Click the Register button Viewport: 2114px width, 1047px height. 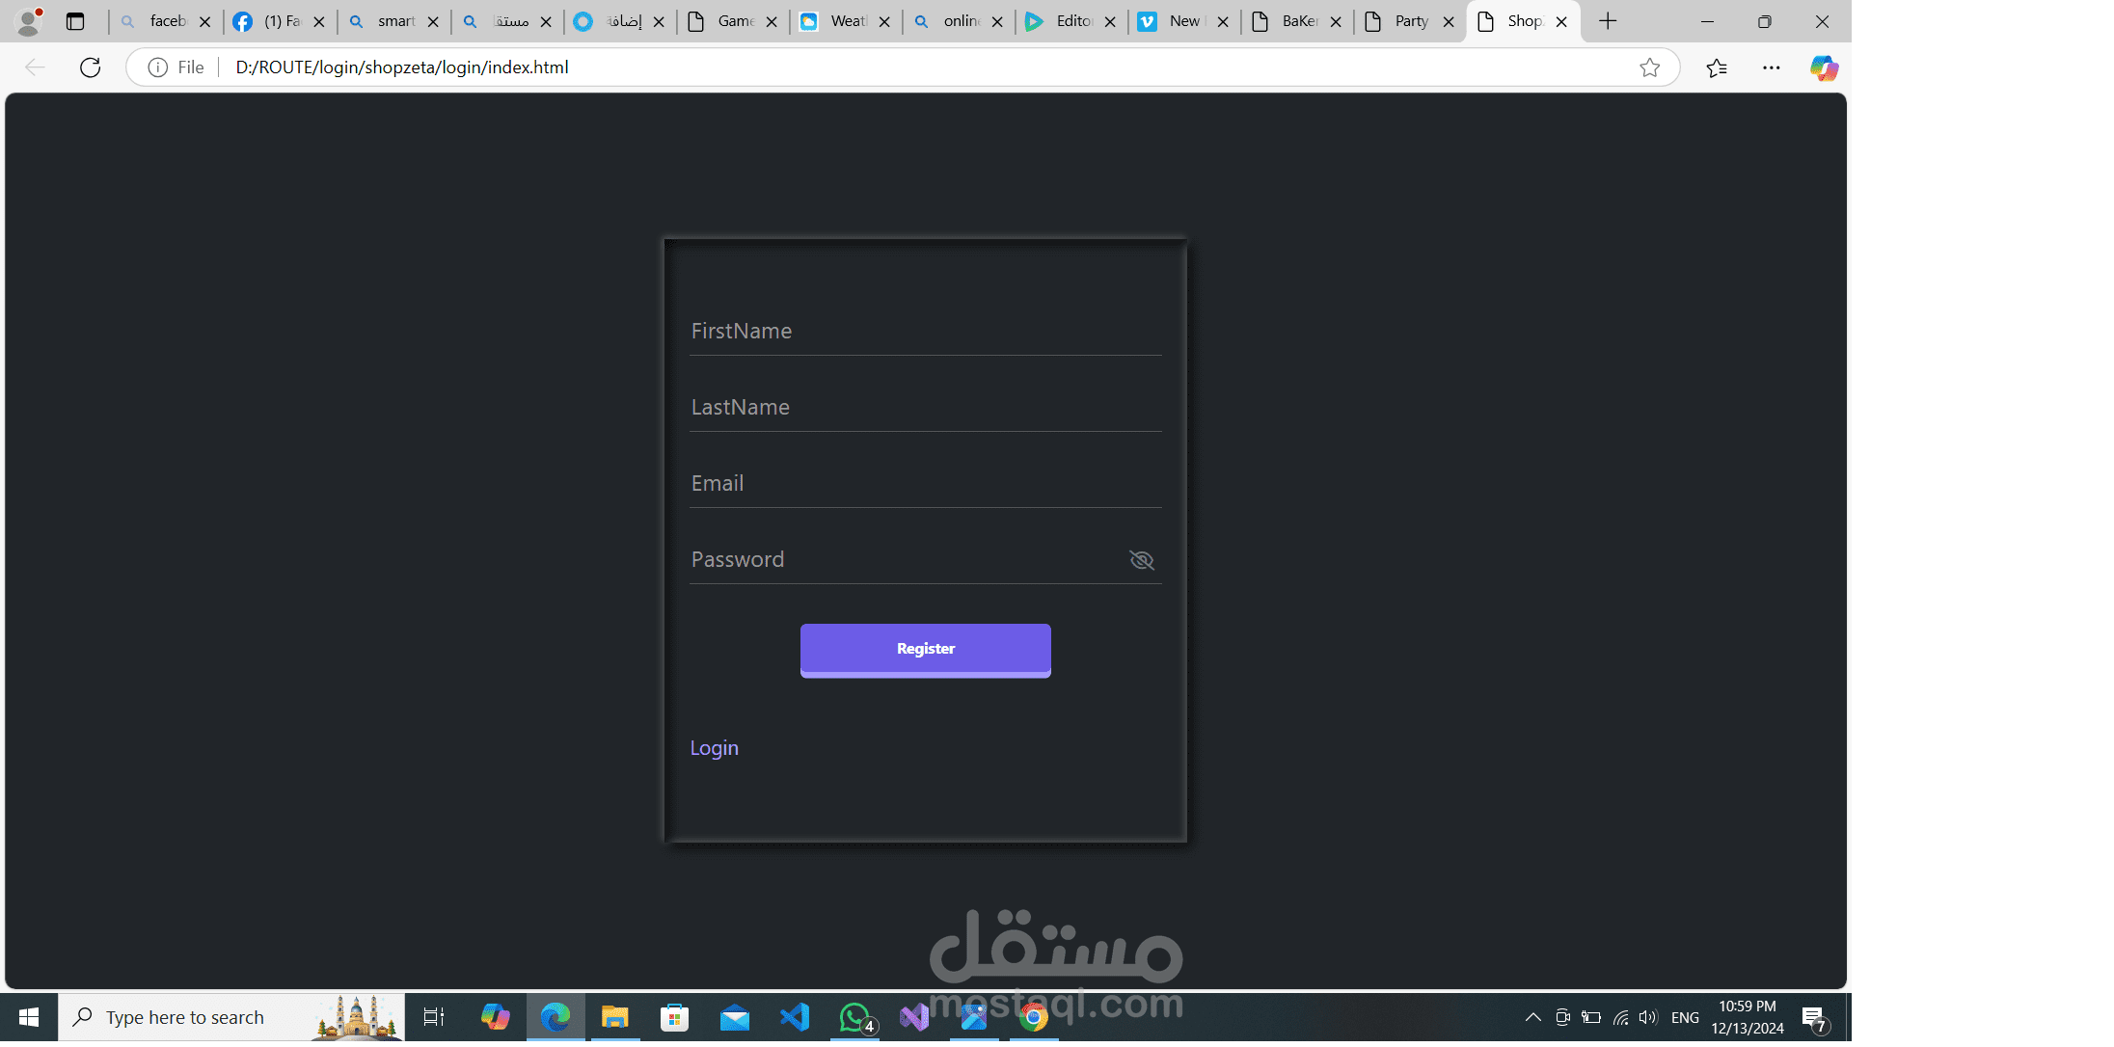[926, 650]
